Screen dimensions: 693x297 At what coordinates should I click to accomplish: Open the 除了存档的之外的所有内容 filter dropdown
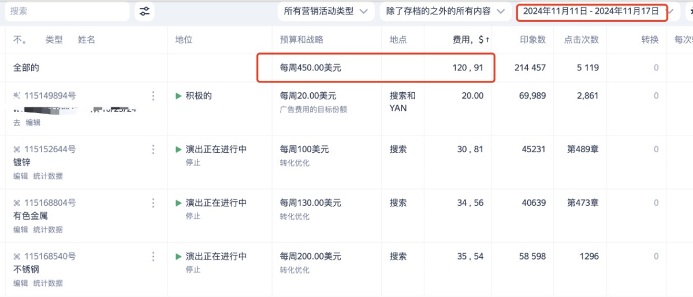point(445,11)
